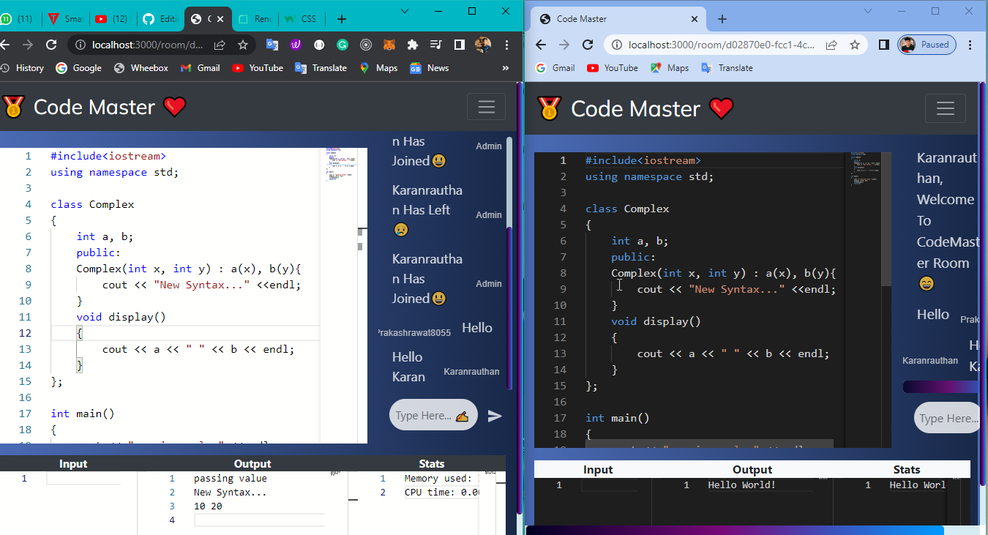This screenshot has height=535, width=988.
Task: Bookmark this page in right browser
Action: (854, 45)
